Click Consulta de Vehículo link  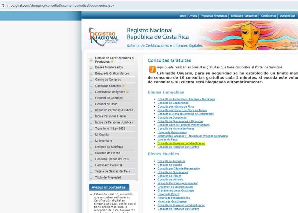(170, 179)
